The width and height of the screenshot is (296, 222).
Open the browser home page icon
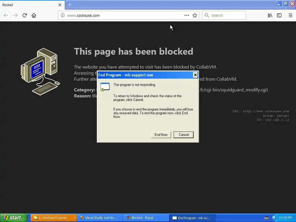pyautogui.click(x=34, y=15)
